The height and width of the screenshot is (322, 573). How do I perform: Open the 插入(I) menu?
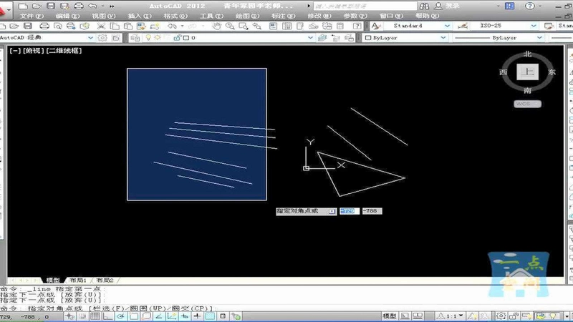(140, 16)
